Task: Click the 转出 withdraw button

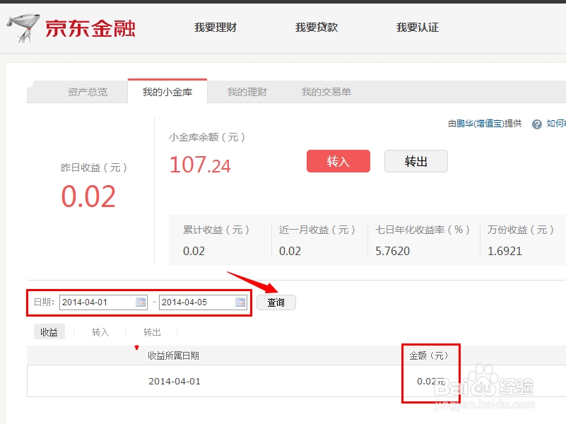Action: pyautogui.click(x=415, y=161)
